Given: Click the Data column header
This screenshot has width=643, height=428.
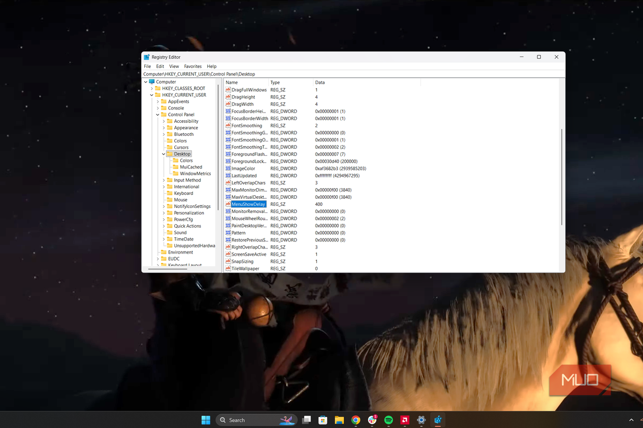Looking at the screenshot, I should click(367, 82).
